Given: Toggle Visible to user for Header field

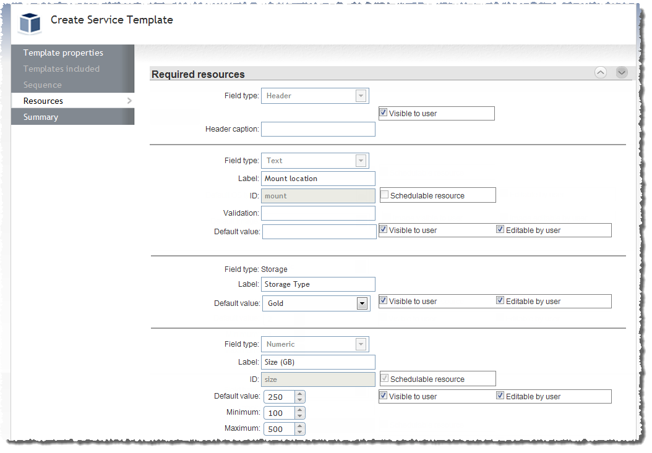Looking at the screenshot, I should coord(384,112).
